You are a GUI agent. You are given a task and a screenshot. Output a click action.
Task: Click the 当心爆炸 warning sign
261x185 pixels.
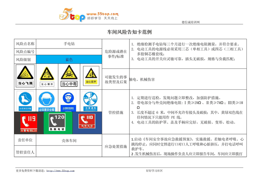coord(47,77)
